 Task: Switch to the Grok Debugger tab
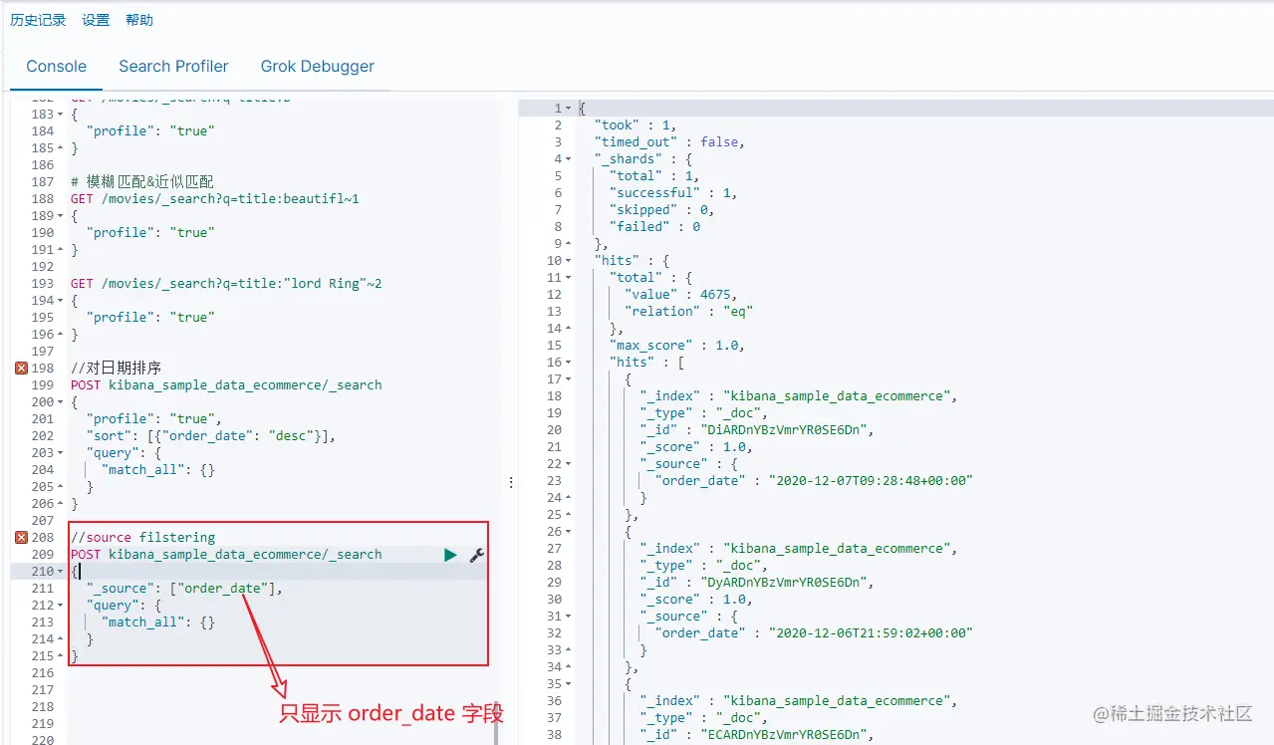pyautogui.click(x=318, y=67)
